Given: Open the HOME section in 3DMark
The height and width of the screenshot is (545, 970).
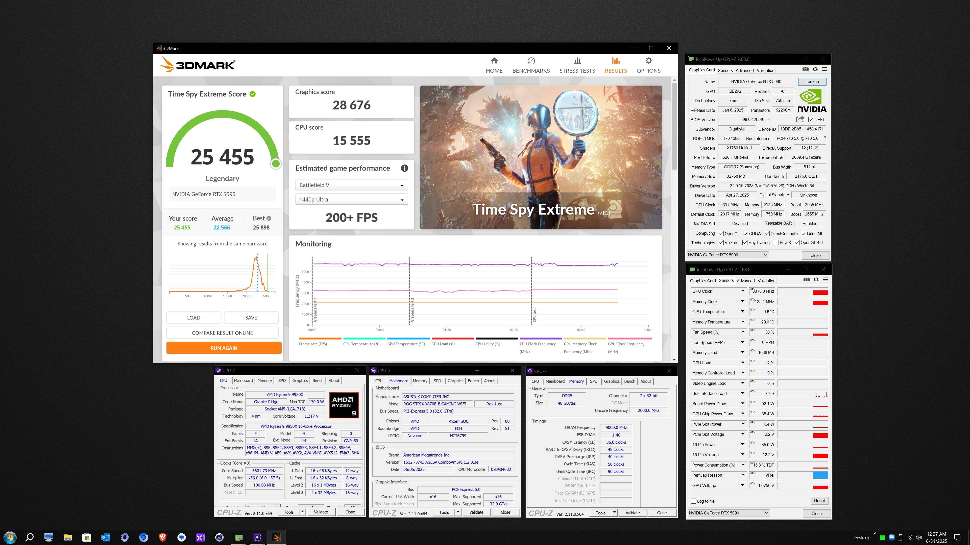Looking at the screenshot, I should [x=494, y=65].
